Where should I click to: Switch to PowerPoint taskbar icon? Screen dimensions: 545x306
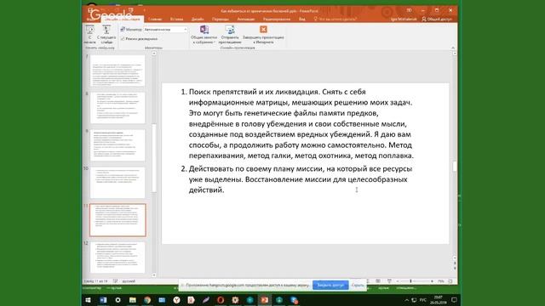tap(265, 300)
